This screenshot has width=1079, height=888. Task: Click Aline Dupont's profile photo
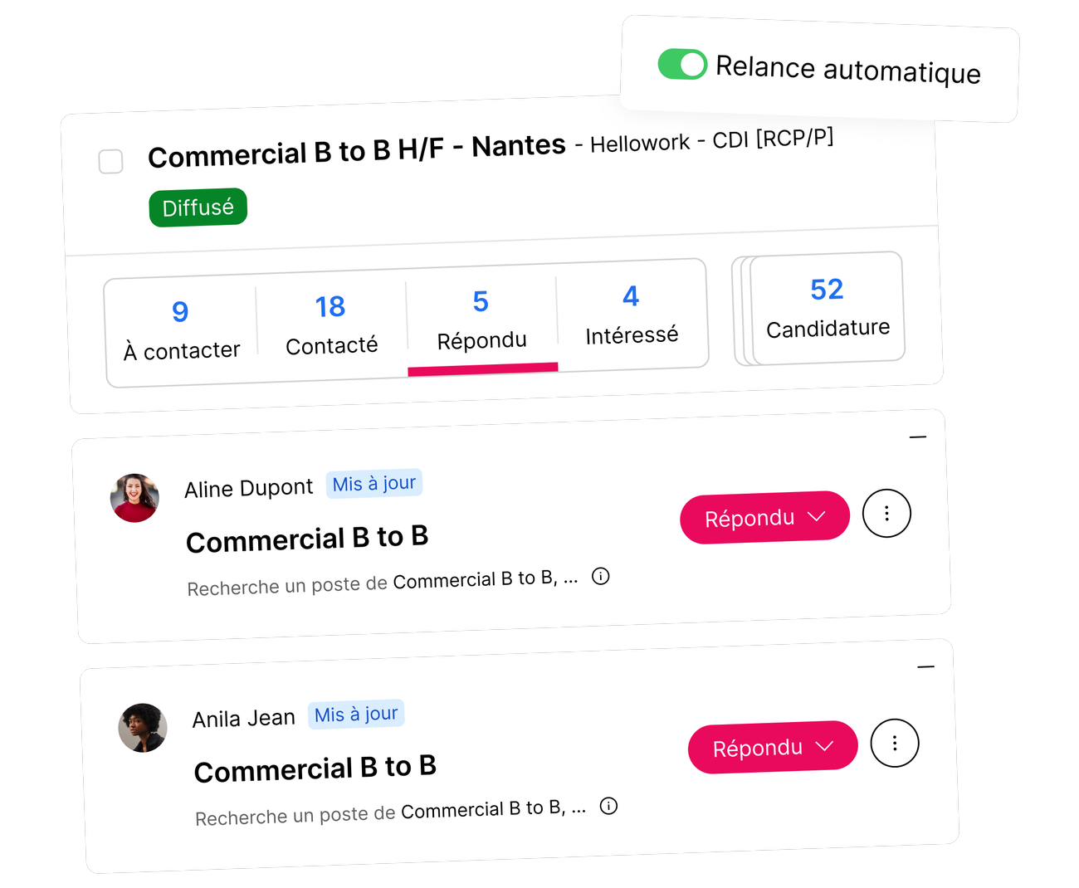click(x=134, y=498)
